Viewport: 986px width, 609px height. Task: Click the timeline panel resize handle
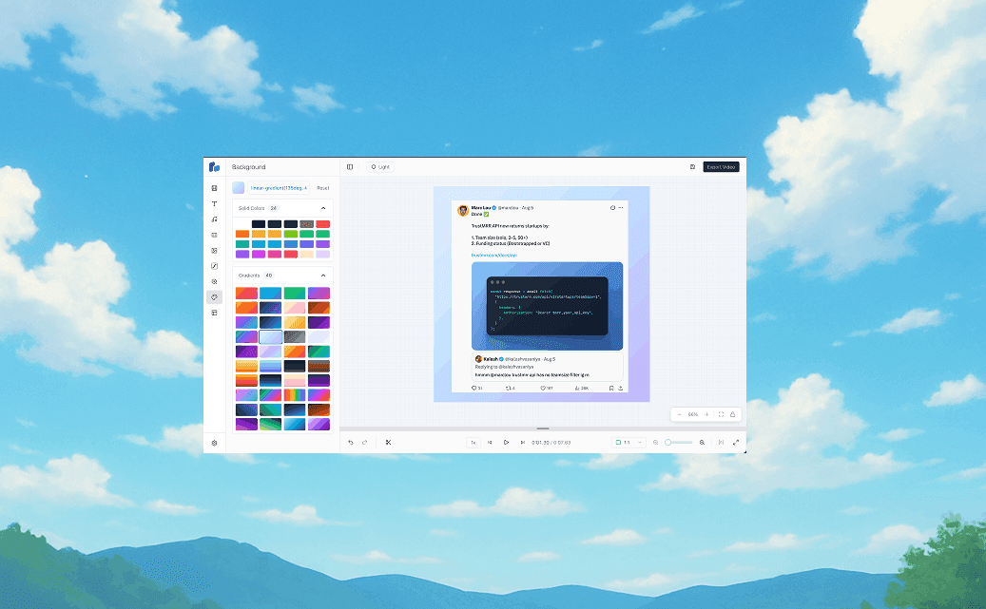pos(543,428)
